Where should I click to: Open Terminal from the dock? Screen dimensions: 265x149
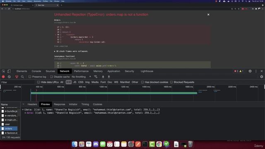pyautogui.click(x=145, y=144)
